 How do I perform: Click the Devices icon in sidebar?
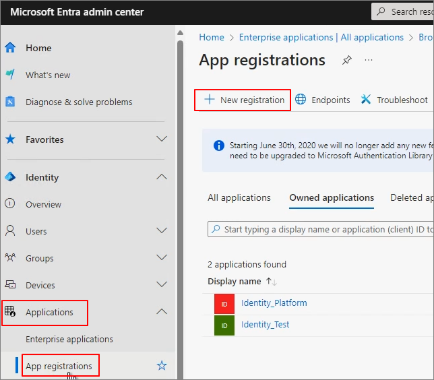[10, 284]
